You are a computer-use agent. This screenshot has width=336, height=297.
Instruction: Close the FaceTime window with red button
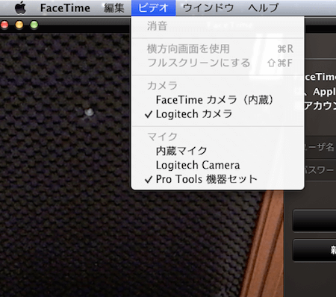point(4,25)
